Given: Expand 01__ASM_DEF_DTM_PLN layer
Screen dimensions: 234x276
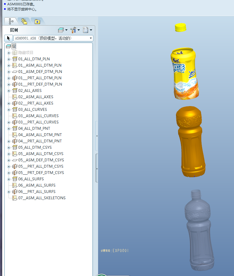Looking at the screenshot, I should 9,72.
